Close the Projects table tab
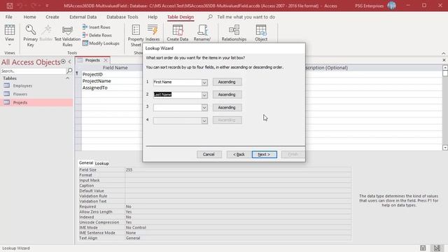 click(106, 60)
